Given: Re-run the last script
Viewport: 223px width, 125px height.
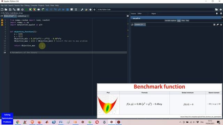Looking at the screenshot, I should point(43,9).
